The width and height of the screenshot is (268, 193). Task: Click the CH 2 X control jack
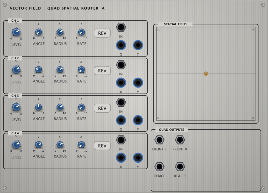(121, 83)
